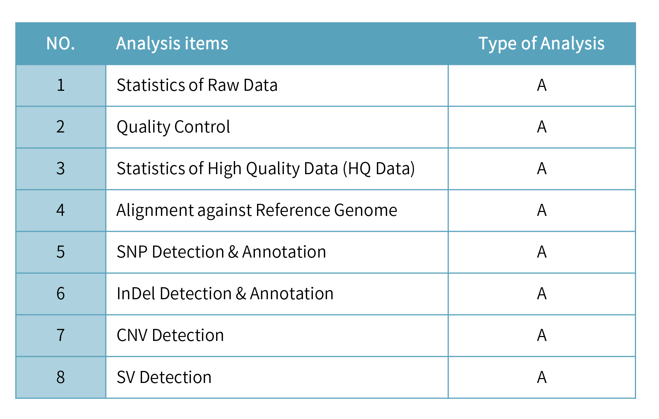Select the Statistics of Raw Data cell
The height and width of the screenshot is (419, 659).
coord(197,85)
